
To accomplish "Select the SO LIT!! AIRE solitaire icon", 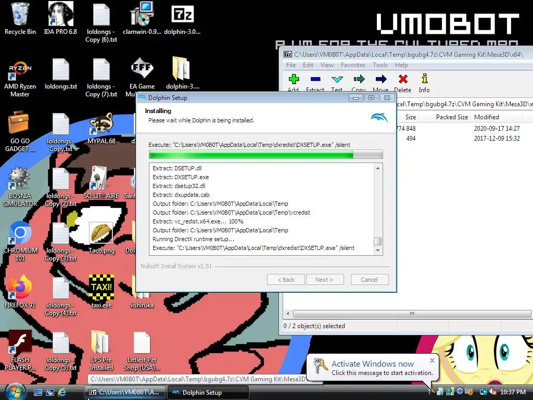I will (101, 183).
